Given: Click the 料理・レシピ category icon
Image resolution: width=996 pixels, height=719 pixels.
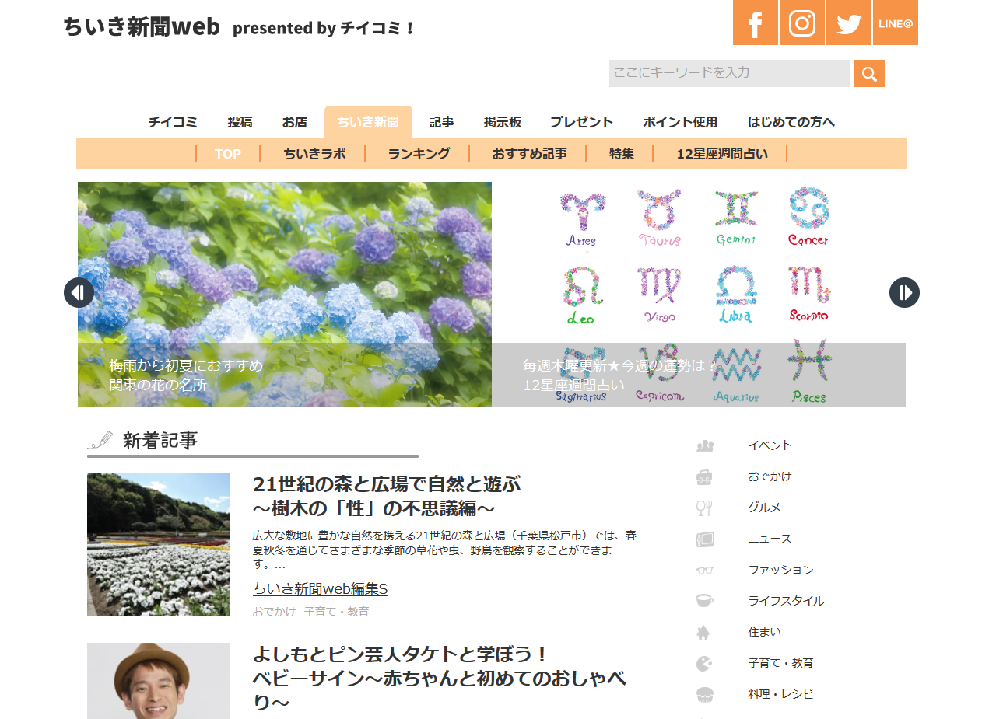Looking at the screenshot, I should (x=705, y=694).
